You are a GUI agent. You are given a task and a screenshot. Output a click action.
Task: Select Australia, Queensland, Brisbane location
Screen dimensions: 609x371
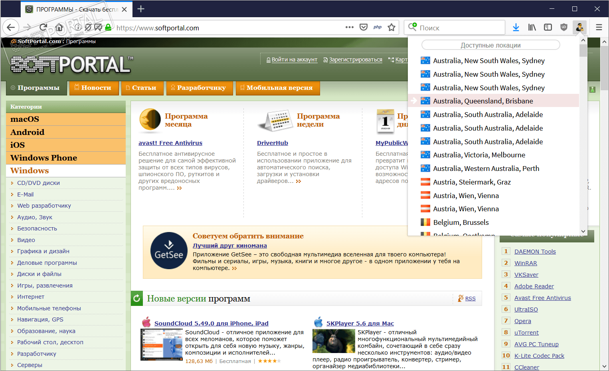pyautogui.click(x=494, y=101)
